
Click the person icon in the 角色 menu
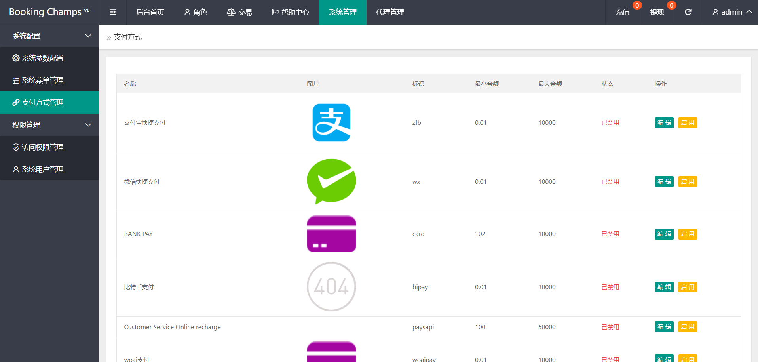(x=188, y=12)
